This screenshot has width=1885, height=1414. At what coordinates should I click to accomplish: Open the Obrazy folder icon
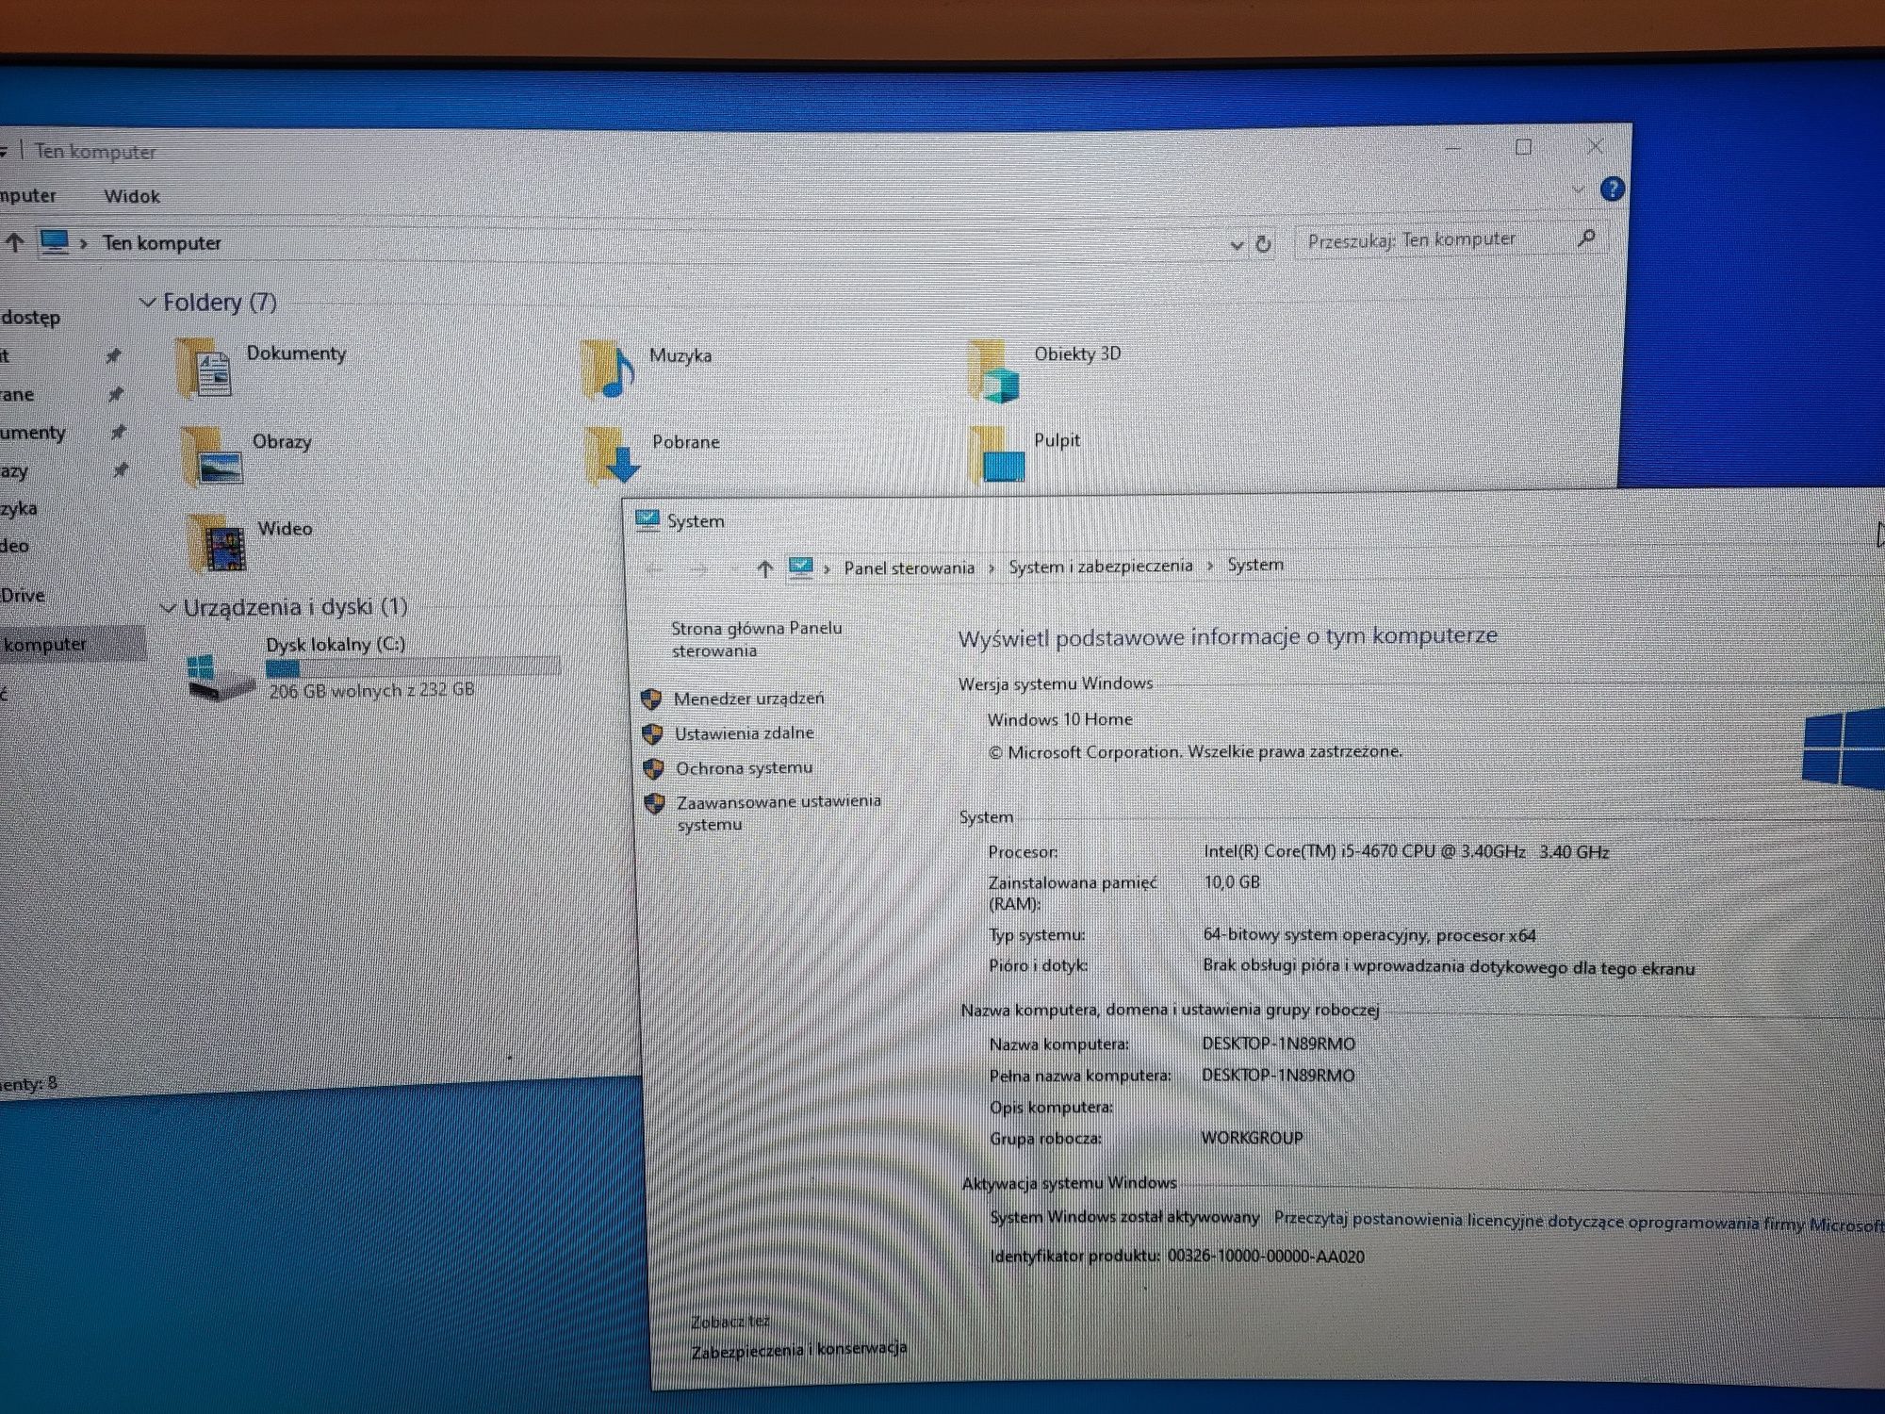(x=213, y=456)
